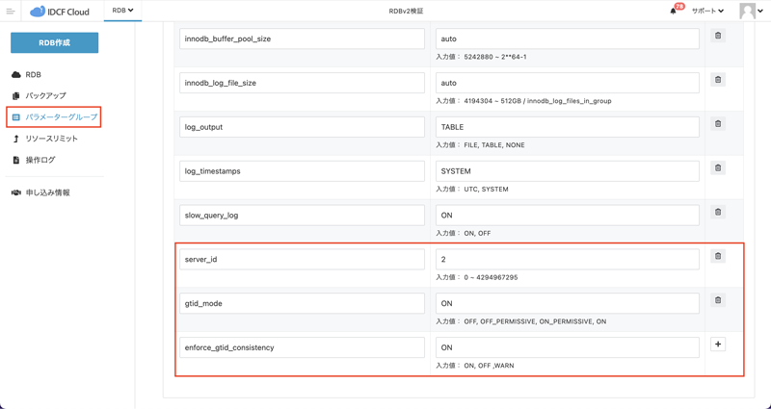Open 操作ログ from the sidebar
771x409 pixels.
pos(40,160)
